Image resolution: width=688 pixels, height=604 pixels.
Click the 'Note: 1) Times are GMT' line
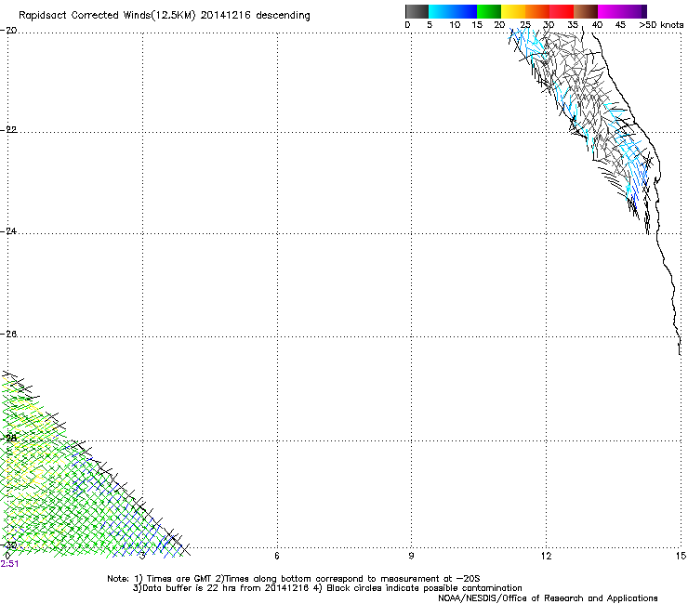293,579
